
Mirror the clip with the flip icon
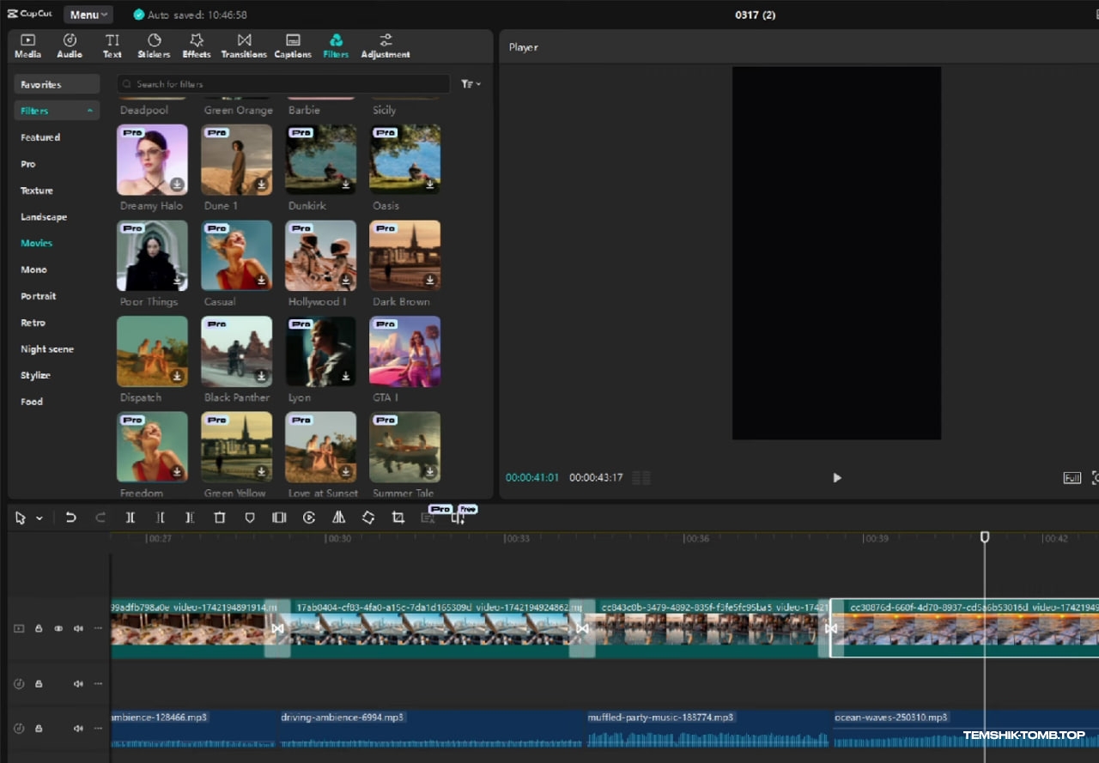point(338,518)
